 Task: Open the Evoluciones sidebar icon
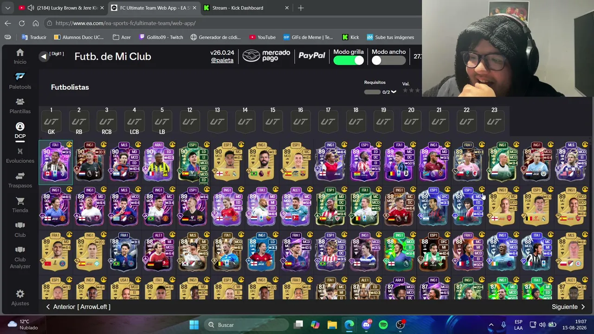(20, 155)
